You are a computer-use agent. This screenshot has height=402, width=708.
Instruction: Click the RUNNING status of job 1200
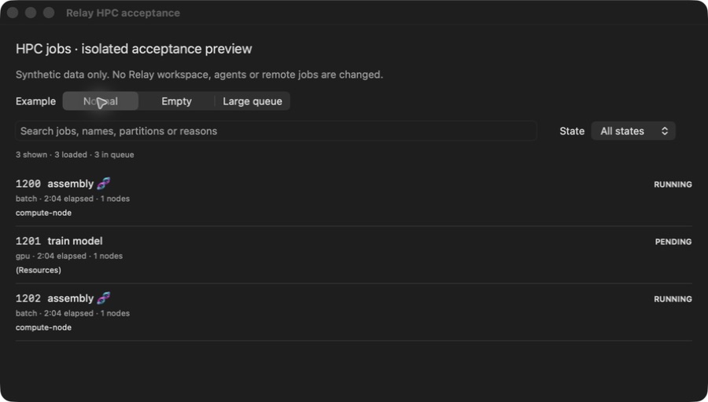(673, 185)
